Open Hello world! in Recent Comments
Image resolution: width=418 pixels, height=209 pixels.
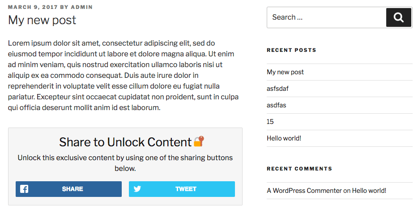[x=369, y=191]
